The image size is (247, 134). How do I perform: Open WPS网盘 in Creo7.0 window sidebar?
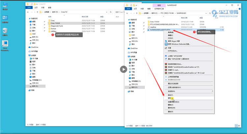pos(34,51)
